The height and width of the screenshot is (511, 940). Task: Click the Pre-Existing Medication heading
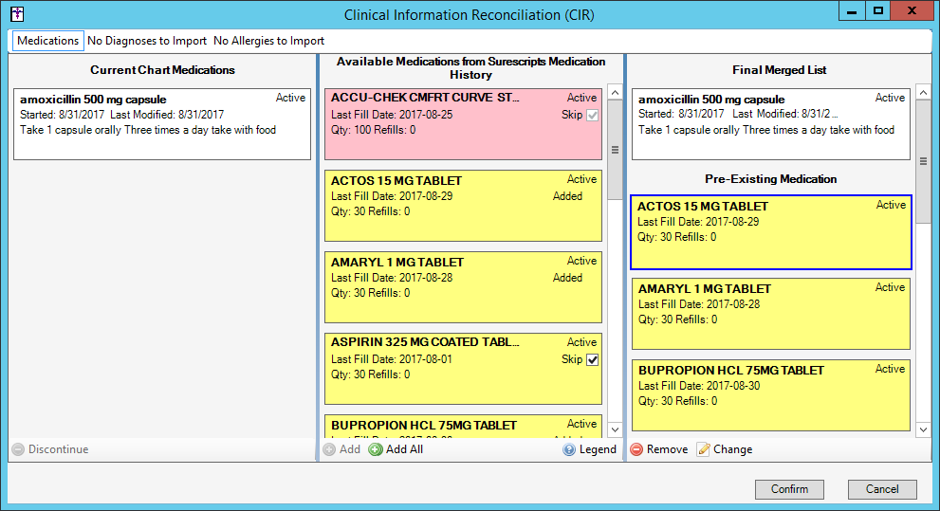[x=770, y=179]
